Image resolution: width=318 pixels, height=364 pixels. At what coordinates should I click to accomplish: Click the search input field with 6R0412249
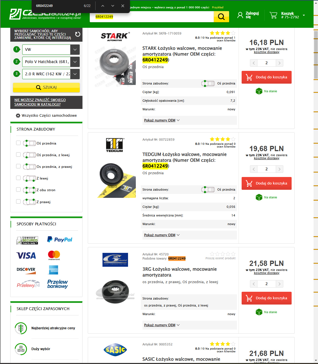click(152, 17)
